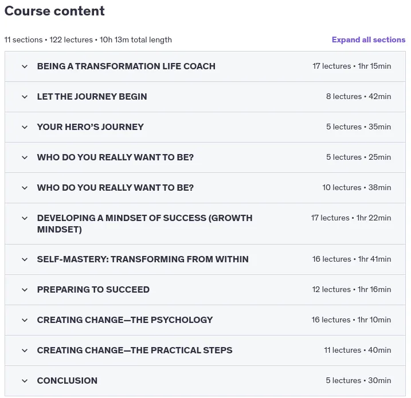Open chevron for Creating Change—The Practical Steps
This screenshot has height=398, width=411.
coord(25,350)
